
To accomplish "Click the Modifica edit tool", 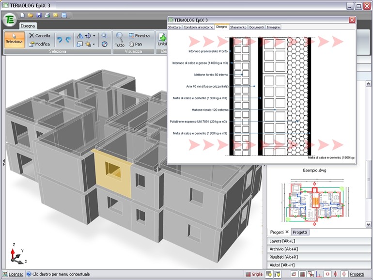I will [39, 44].
